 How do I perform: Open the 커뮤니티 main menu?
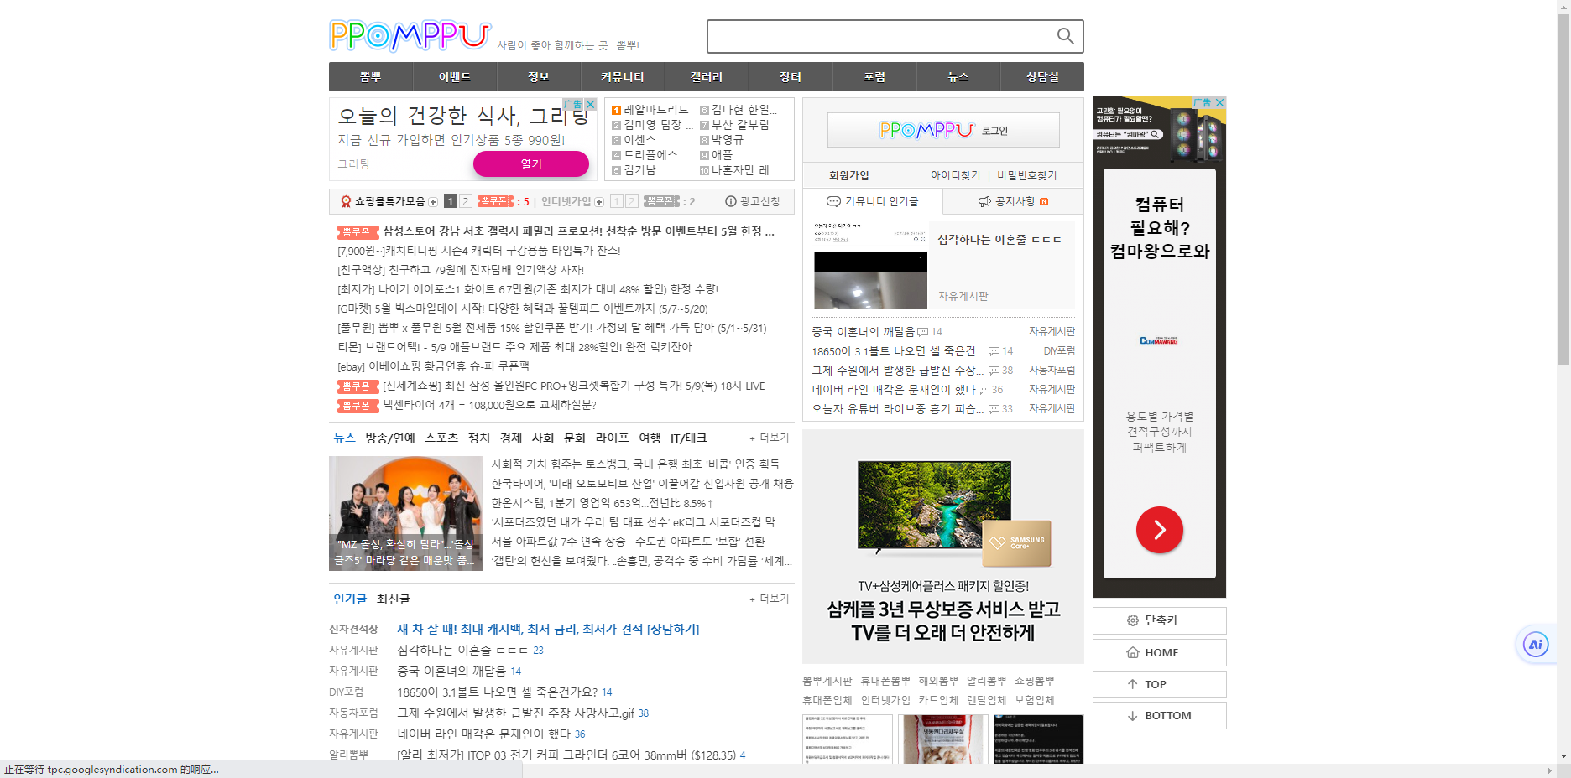pyautogui.click(x=623, y=77)
